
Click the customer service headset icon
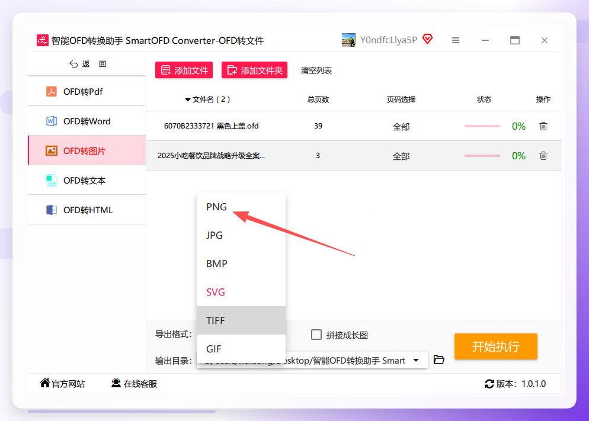pyautogui.click(x=116, y=383)
